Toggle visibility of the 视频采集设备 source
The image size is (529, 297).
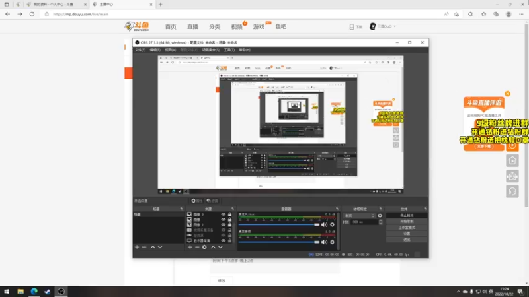tap(224, 230)
